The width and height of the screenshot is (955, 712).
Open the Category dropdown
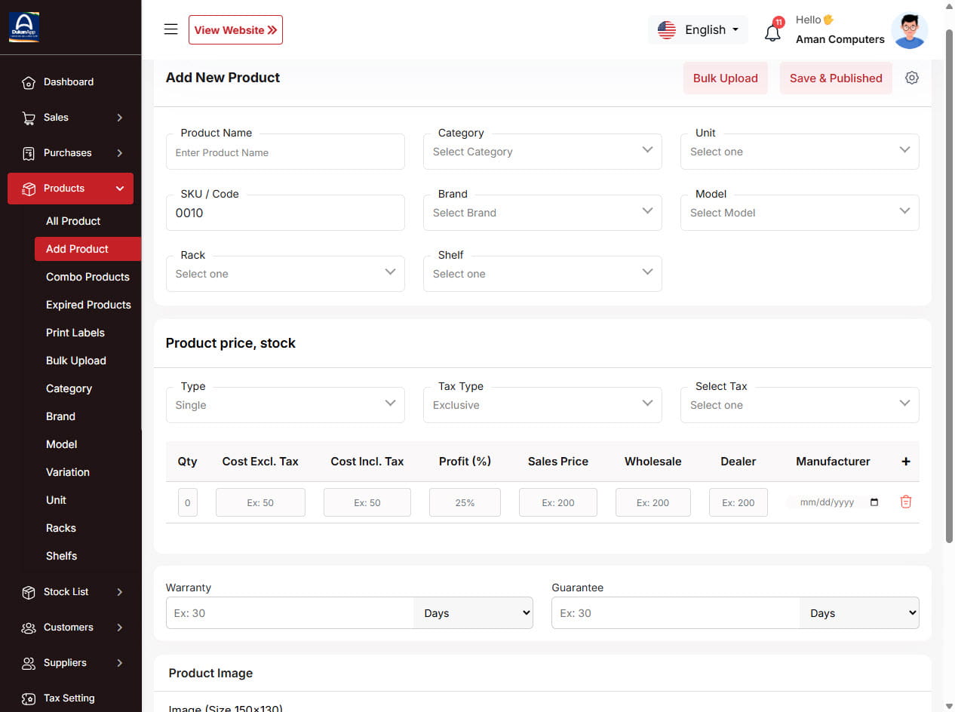pyautogui.click(x=542, y=152)
